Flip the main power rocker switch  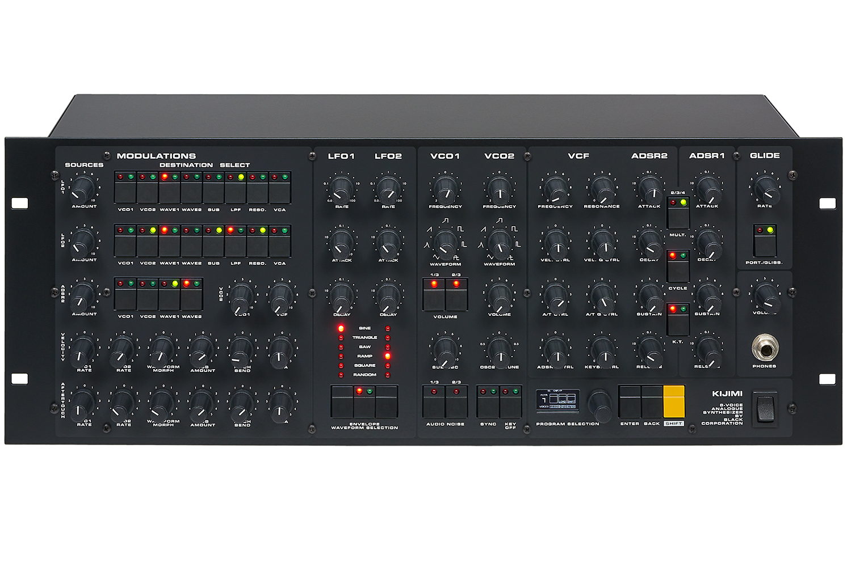tap(765, 408)
